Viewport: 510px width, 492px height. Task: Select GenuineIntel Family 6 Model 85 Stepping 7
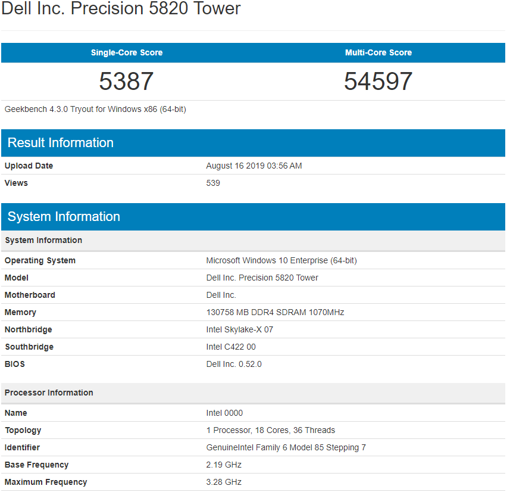(286, 447)
